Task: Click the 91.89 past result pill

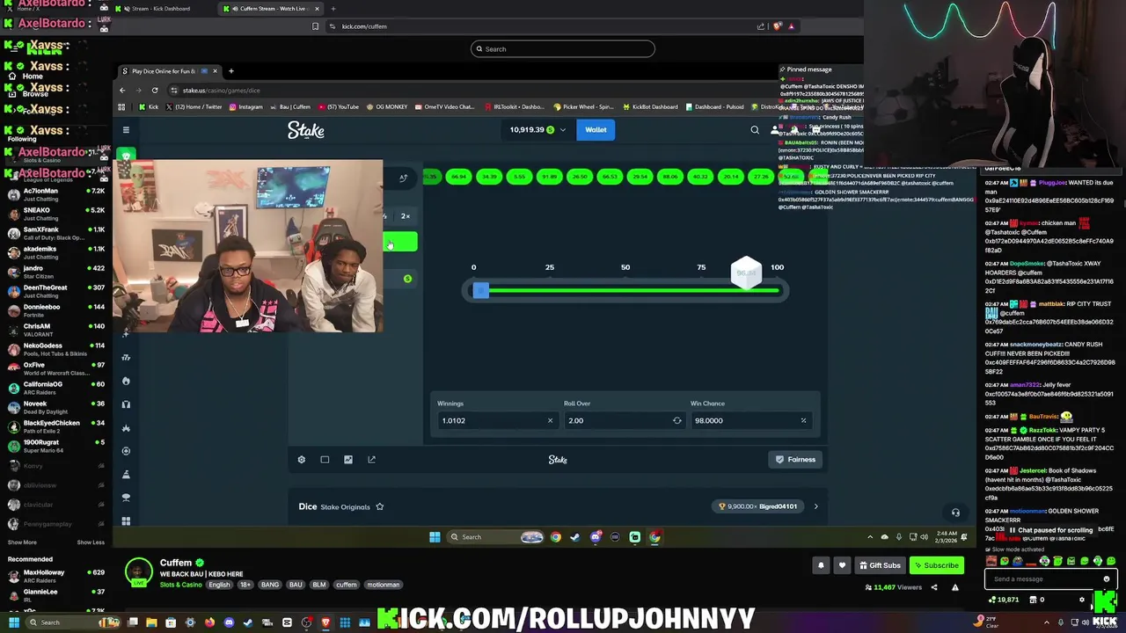Action: (549, 177)
